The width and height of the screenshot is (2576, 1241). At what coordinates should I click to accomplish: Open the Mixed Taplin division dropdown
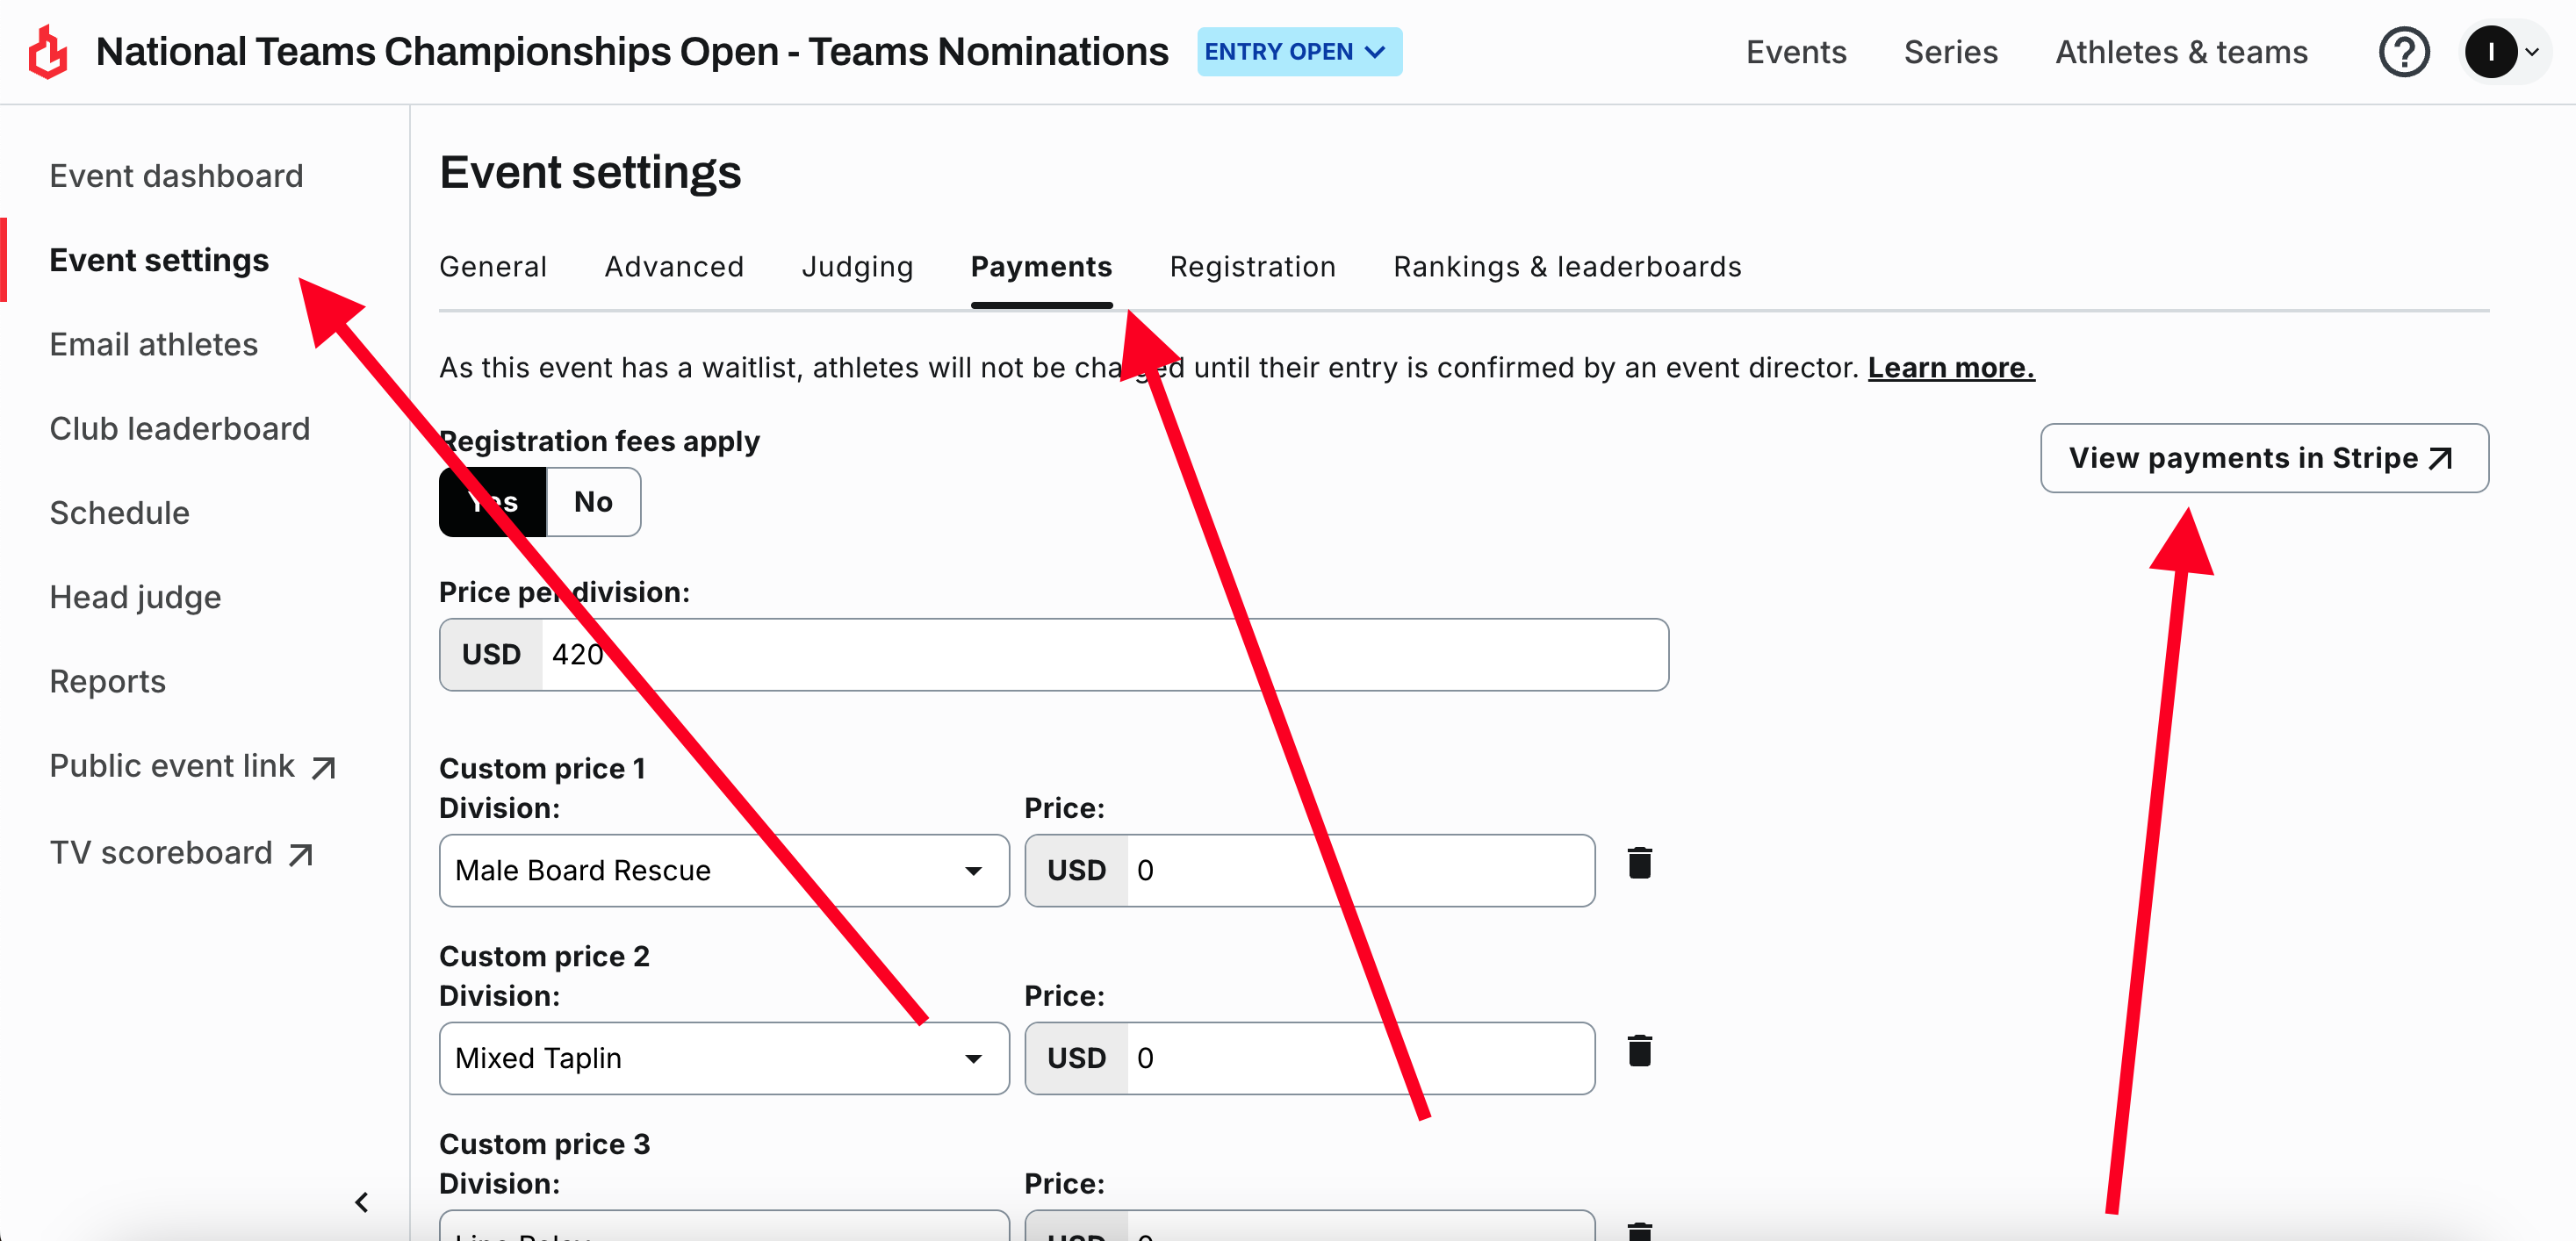click(724, 1059)
